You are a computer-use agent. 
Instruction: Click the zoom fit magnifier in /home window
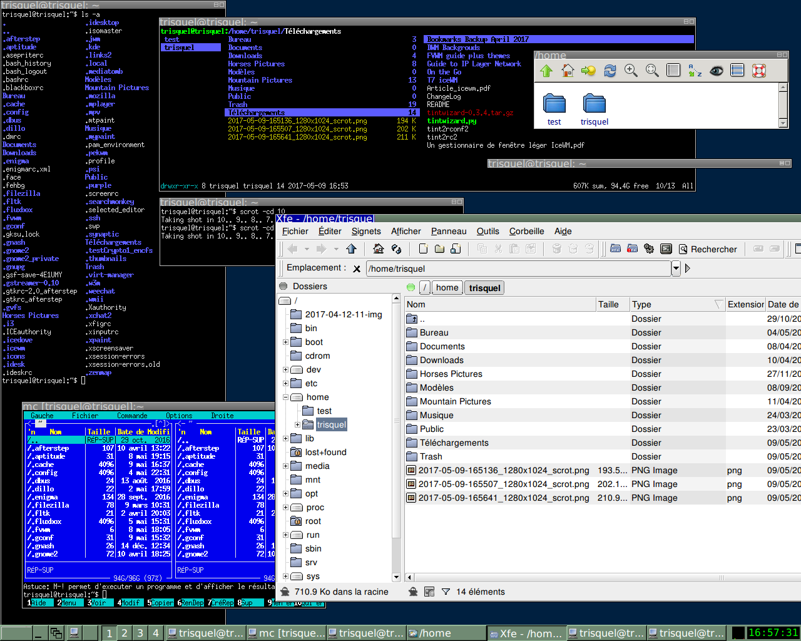point(652,71)
